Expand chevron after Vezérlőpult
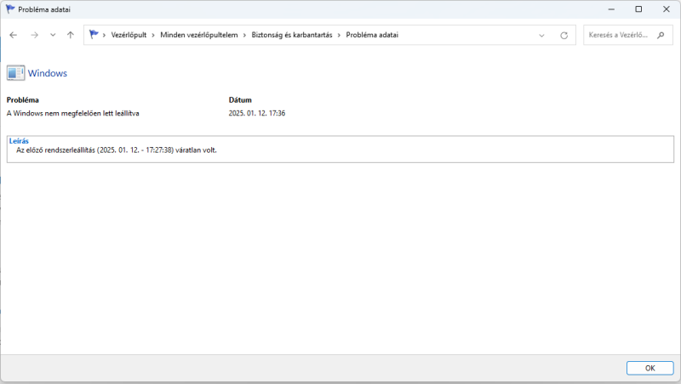The image size is (681, 384). pyautogui.click(x=153, y=35)
